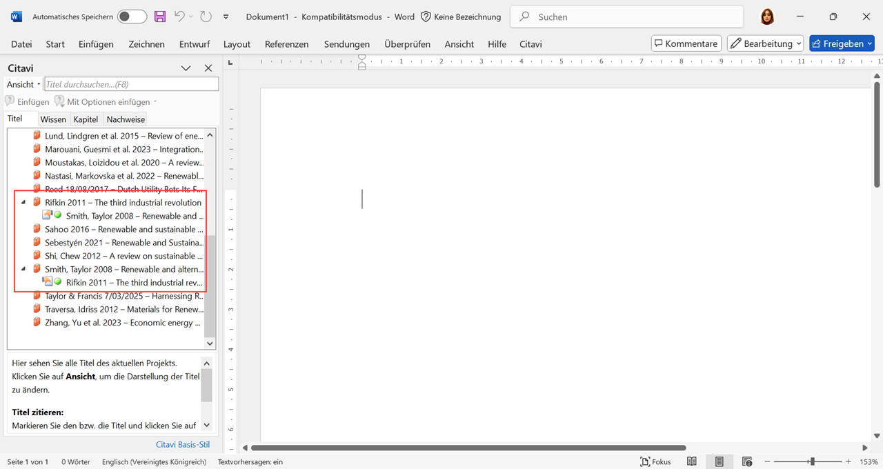Switch to the Wissen tab
Viewport: 883px width, 469px height.
click(53, 119)
